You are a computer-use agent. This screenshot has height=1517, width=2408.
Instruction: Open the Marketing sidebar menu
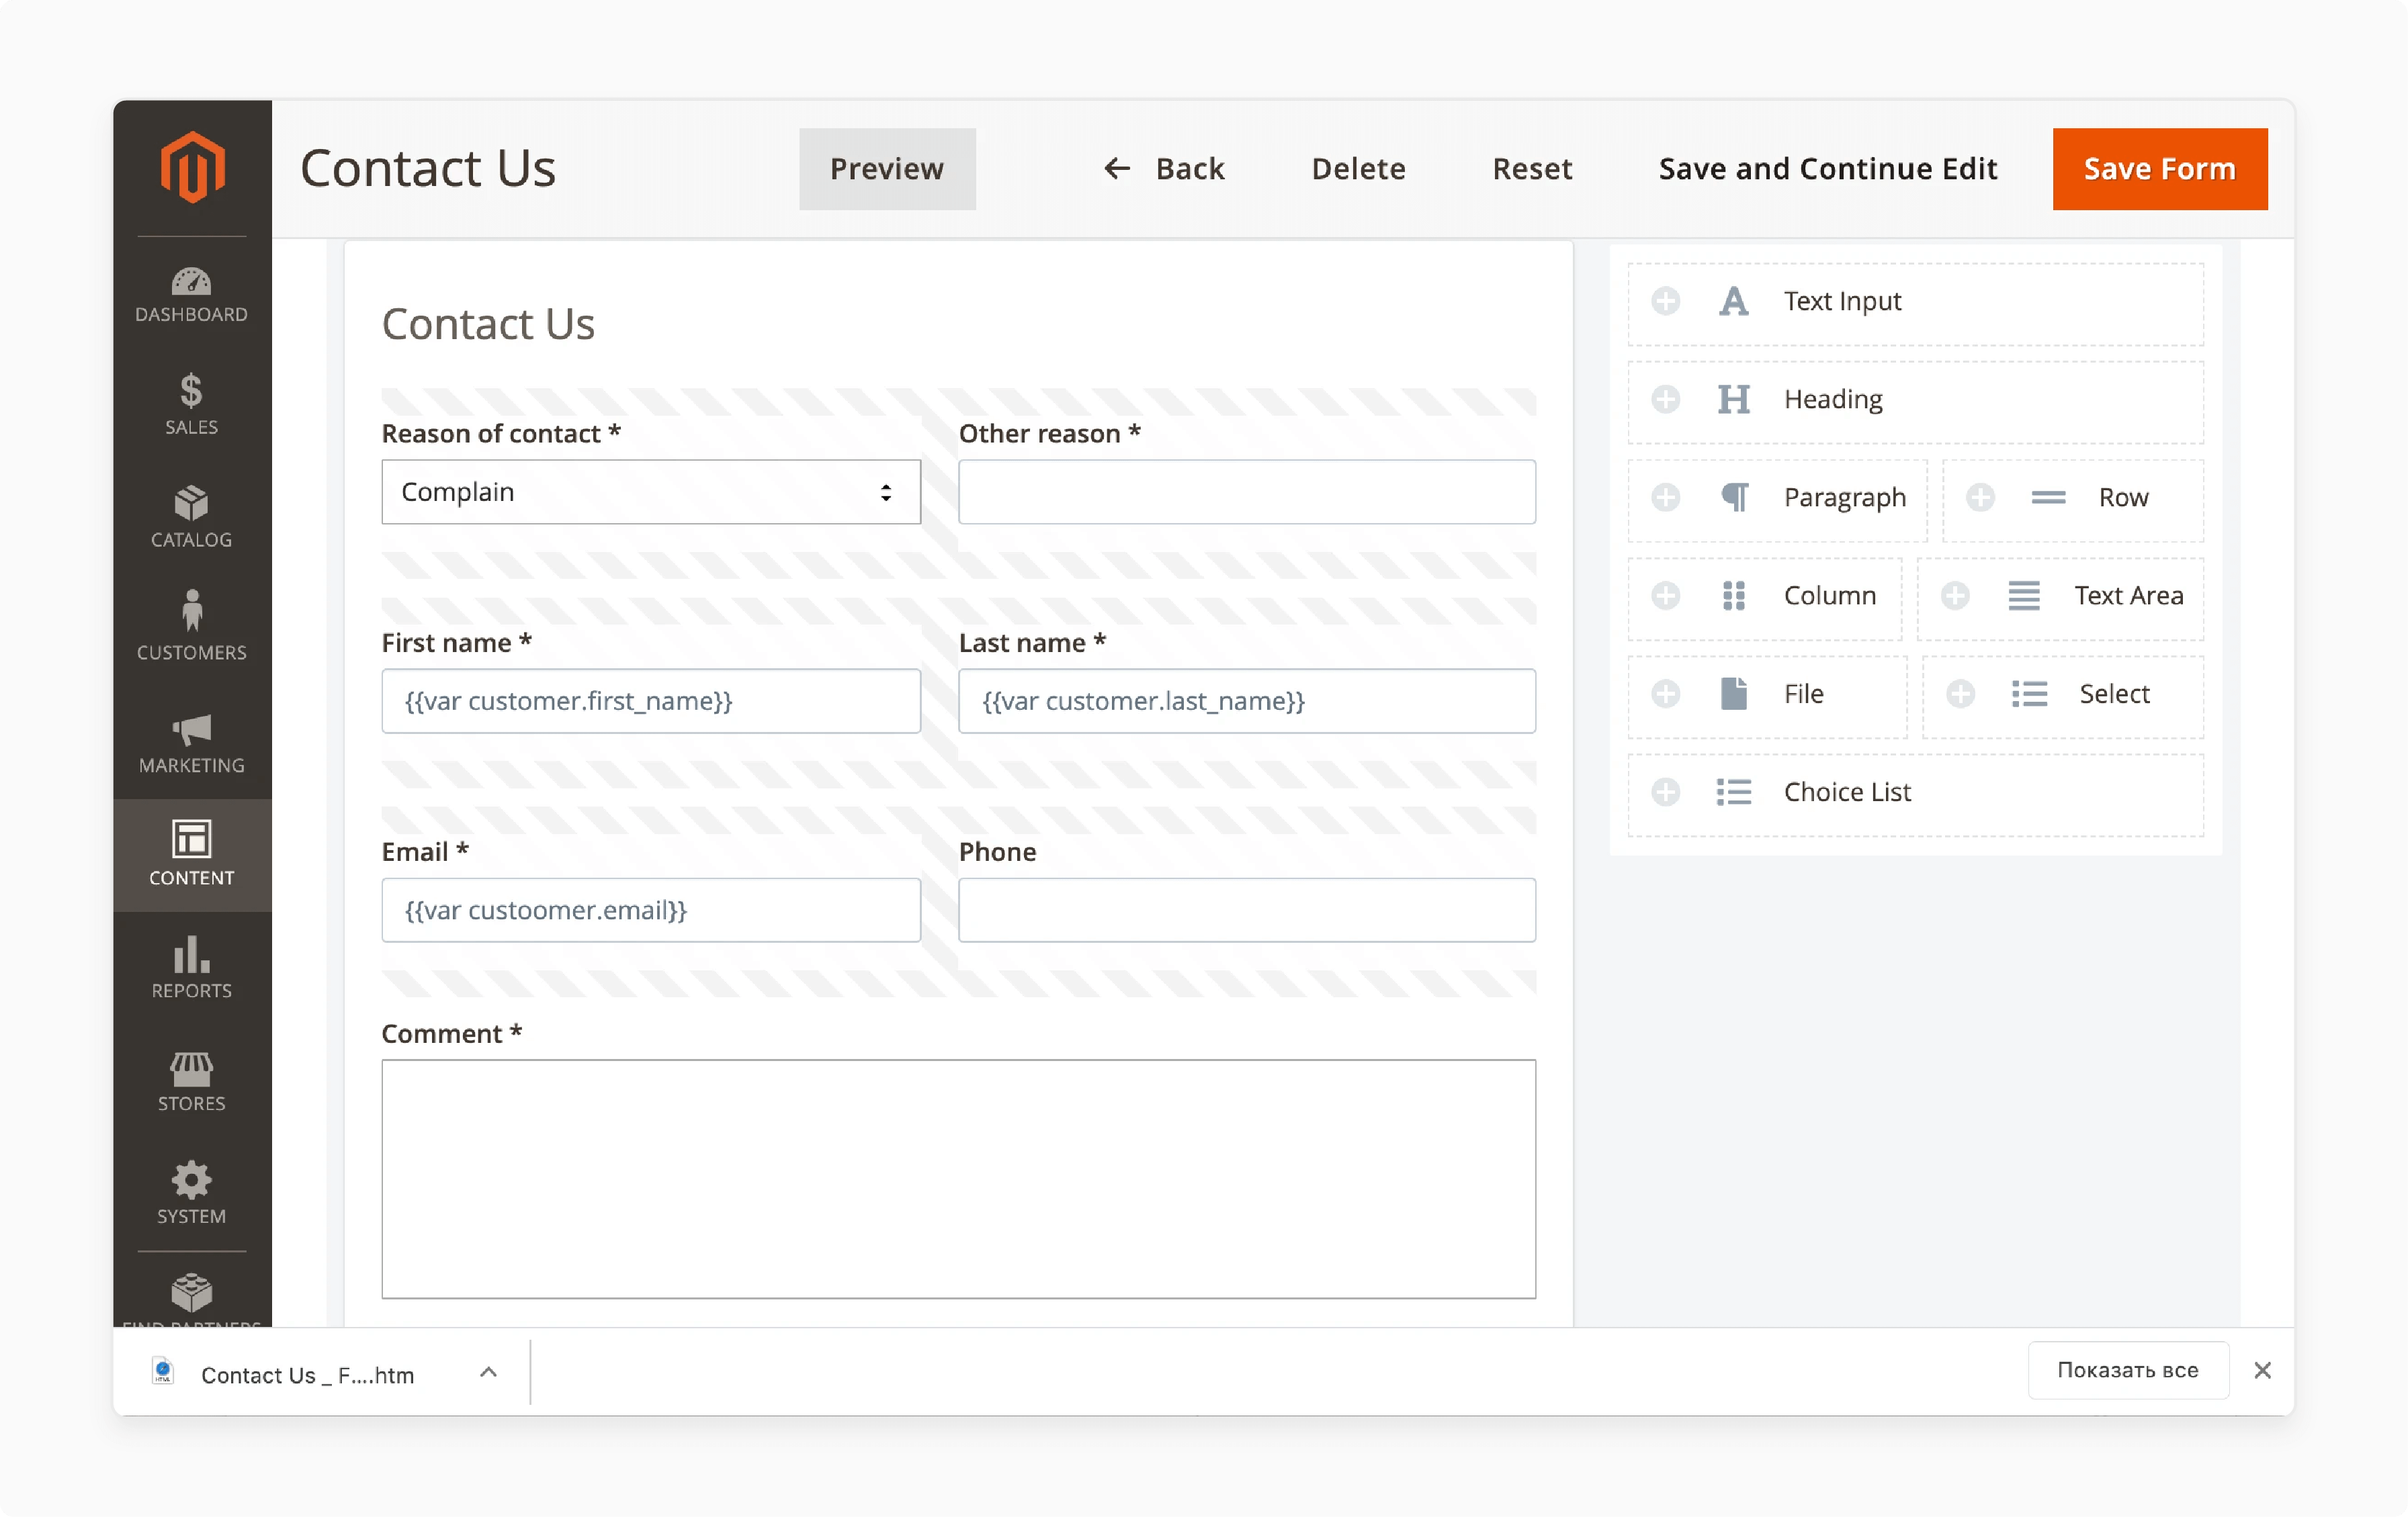[191, 743]
